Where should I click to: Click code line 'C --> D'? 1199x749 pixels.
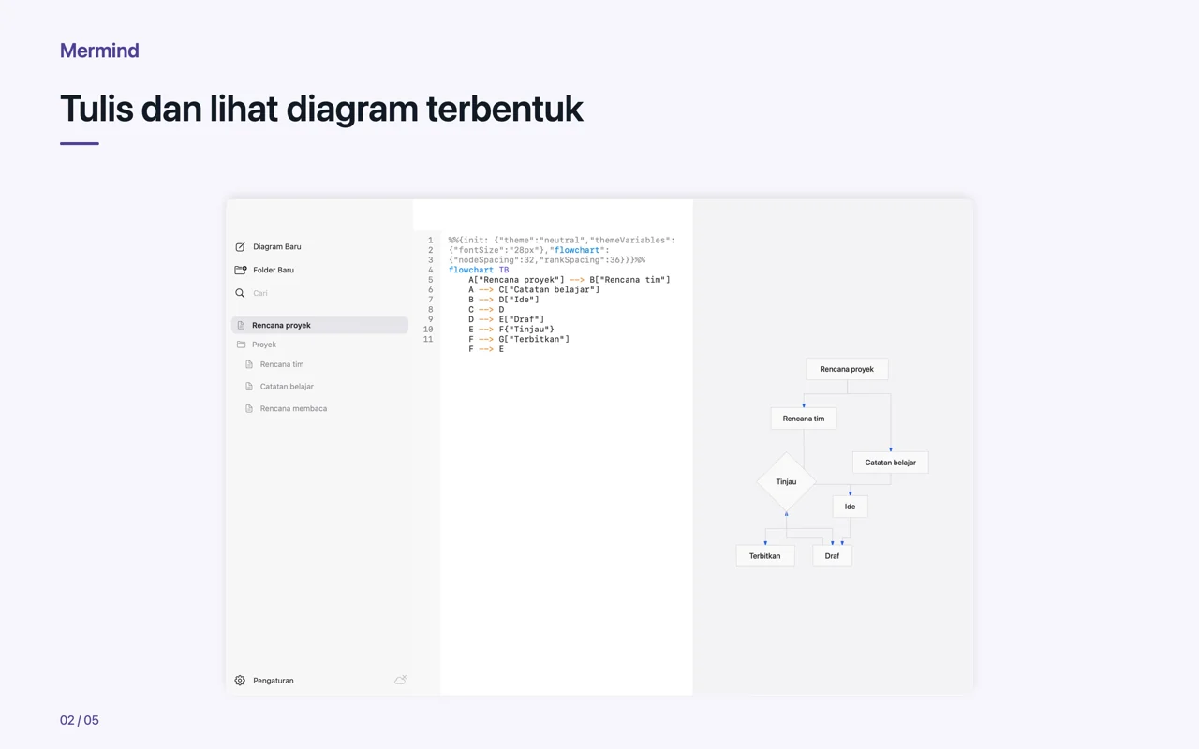click(486, 309)
